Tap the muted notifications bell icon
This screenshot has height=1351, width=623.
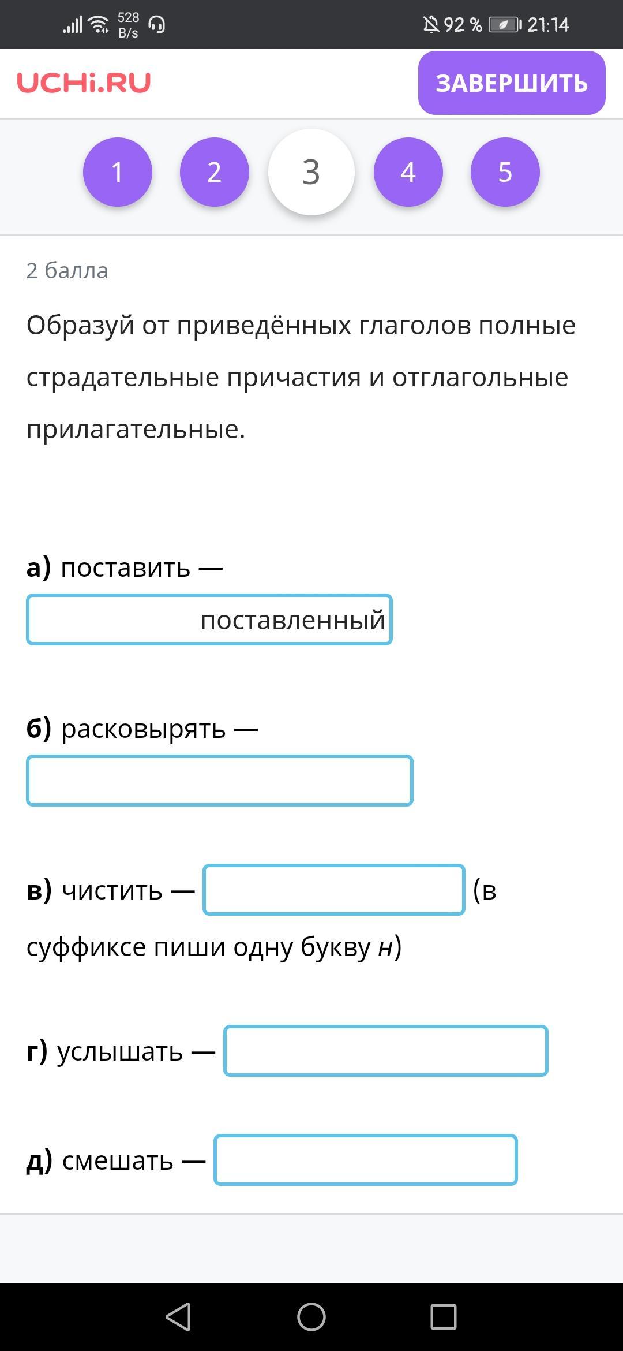pos(431,25)
